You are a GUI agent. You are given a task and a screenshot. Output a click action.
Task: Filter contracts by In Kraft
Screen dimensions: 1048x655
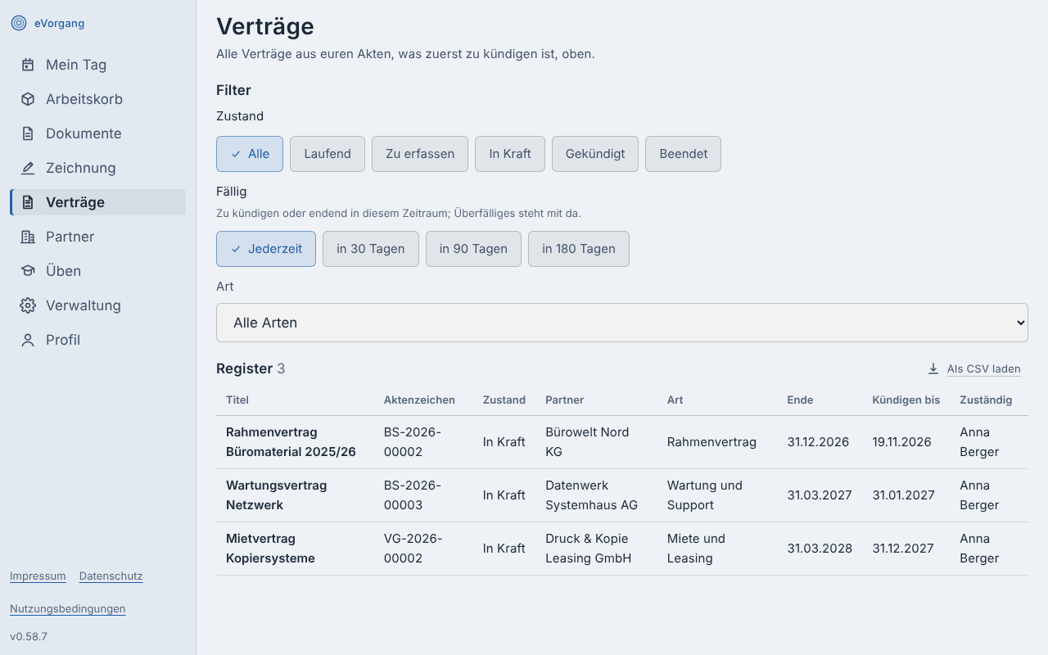[x=510, y=154]
